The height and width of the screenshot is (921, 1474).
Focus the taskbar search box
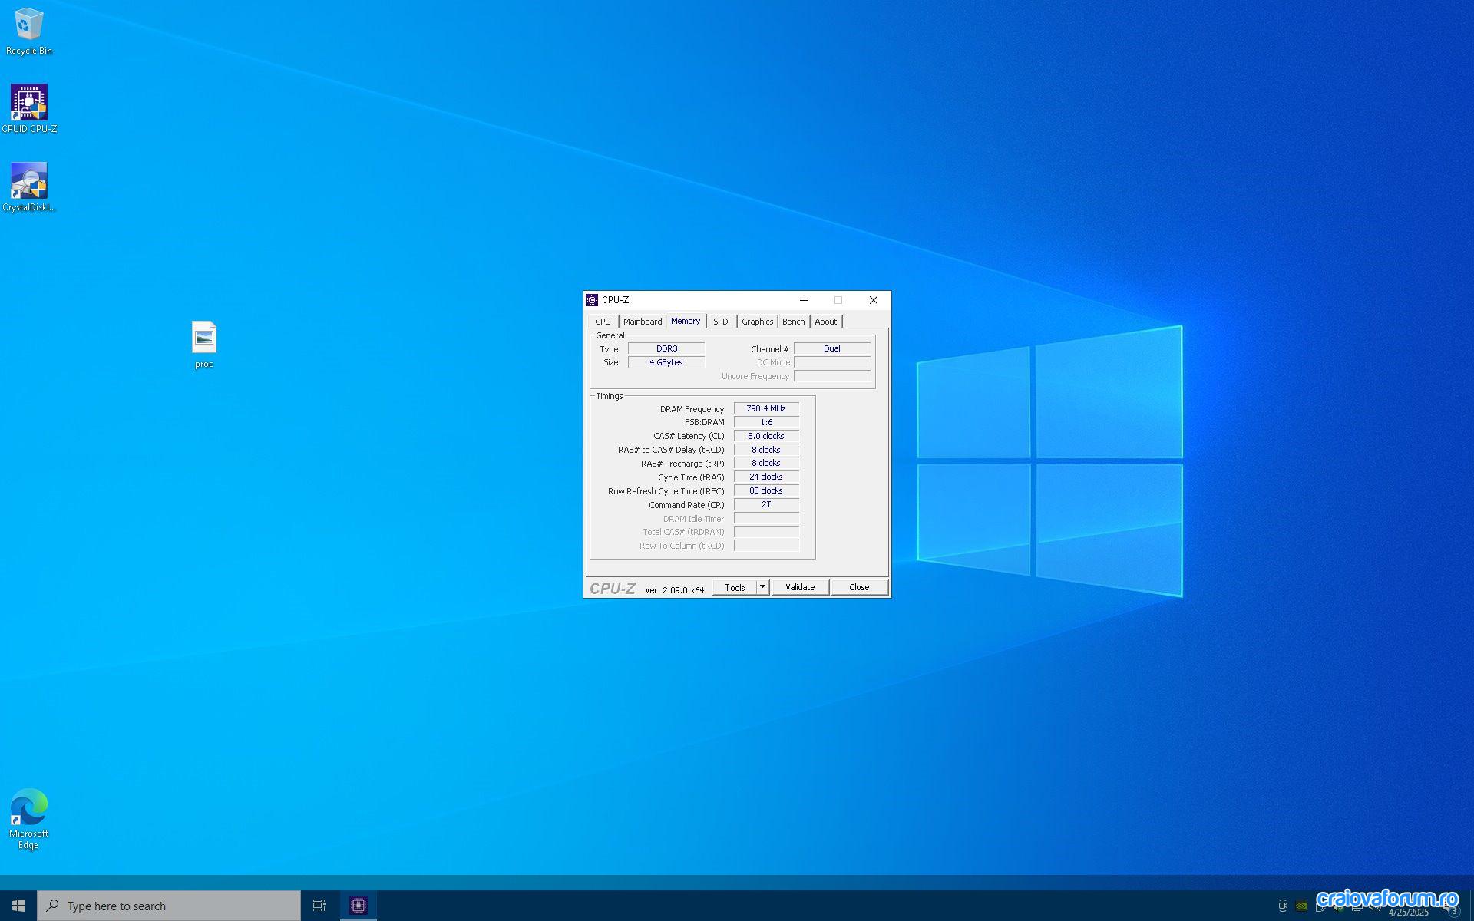point(169,906)
